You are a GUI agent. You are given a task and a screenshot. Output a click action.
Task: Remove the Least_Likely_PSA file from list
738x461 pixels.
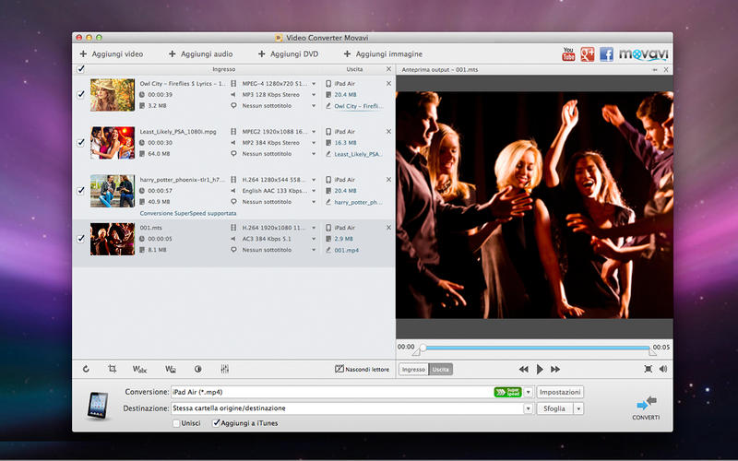pyautogui.click(x=388, y=131)
